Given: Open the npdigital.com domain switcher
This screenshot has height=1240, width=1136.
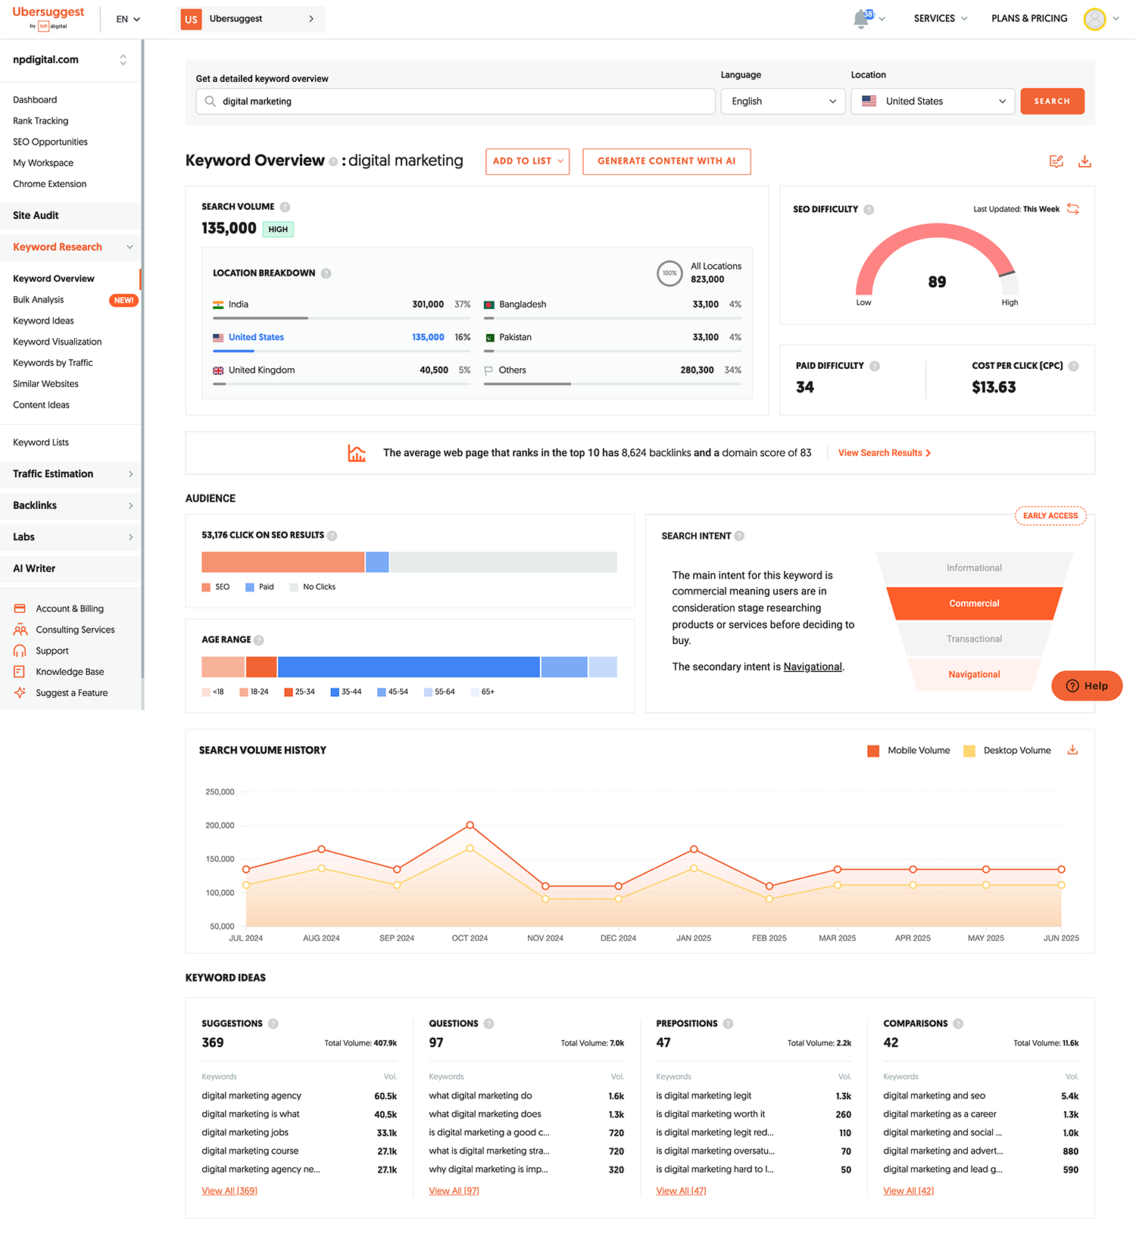Looking at the screenshot, I should tap(70, 60).
